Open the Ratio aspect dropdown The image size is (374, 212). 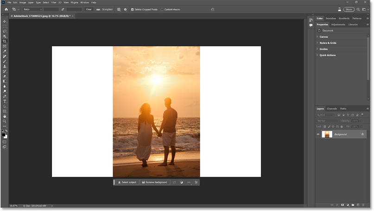(32, 9)
